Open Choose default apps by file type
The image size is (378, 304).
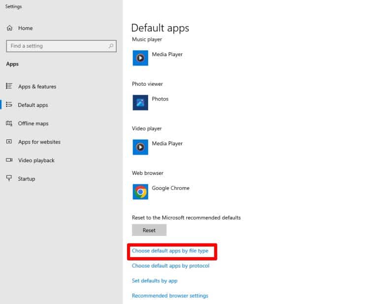[170, 251]
